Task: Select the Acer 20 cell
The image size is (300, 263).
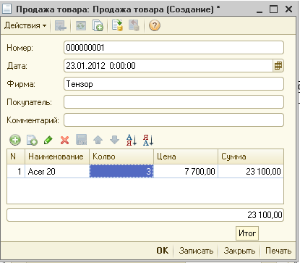Action: [57, 172]
